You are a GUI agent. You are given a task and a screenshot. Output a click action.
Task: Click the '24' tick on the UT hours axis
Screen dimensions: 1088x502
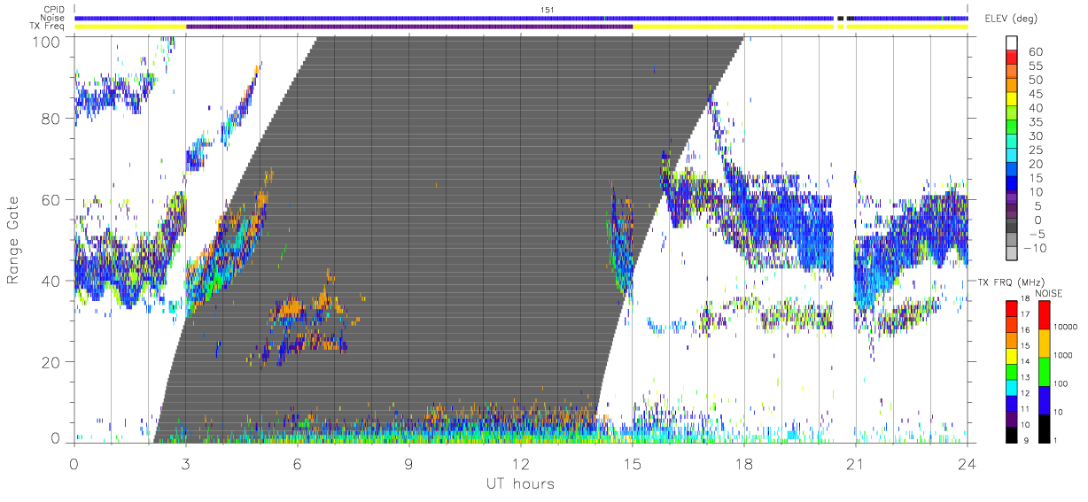[967, 463]
